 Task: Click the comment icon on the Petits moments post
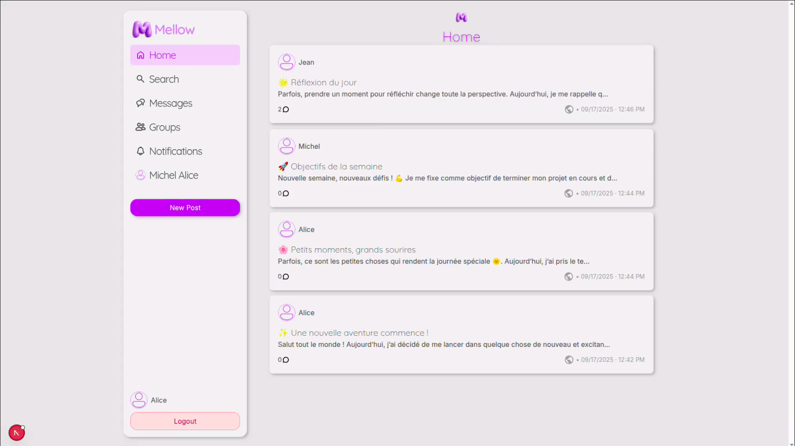tap(286, 277)
